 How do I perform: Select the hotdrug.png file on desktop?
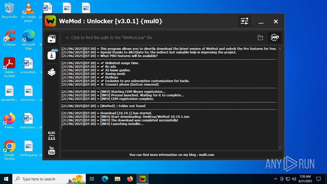[x=28, y=148]
